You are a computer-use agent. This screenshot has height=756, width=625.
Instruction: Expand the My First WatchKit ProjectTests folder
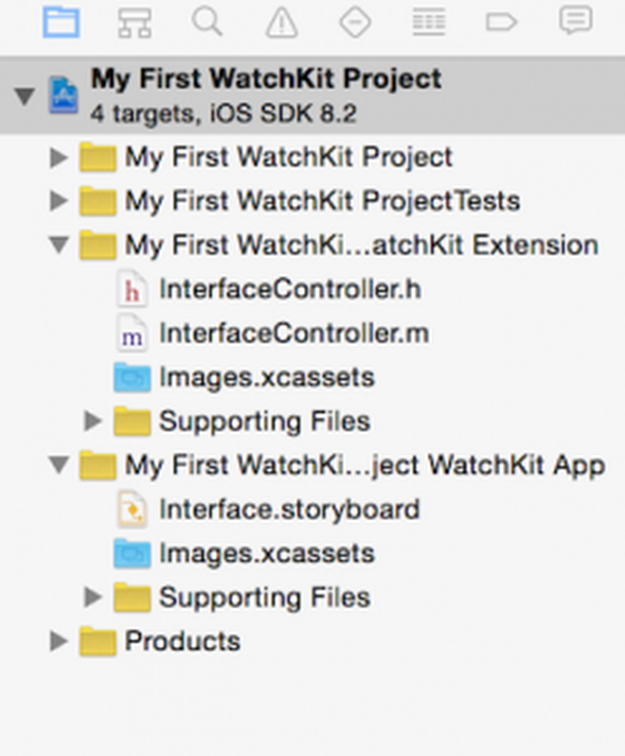point(58,201)
